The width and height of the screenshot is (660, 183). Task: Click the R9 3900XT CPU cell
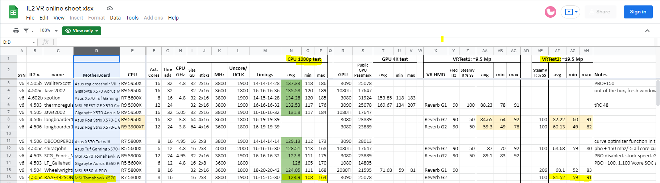(132, 127)
